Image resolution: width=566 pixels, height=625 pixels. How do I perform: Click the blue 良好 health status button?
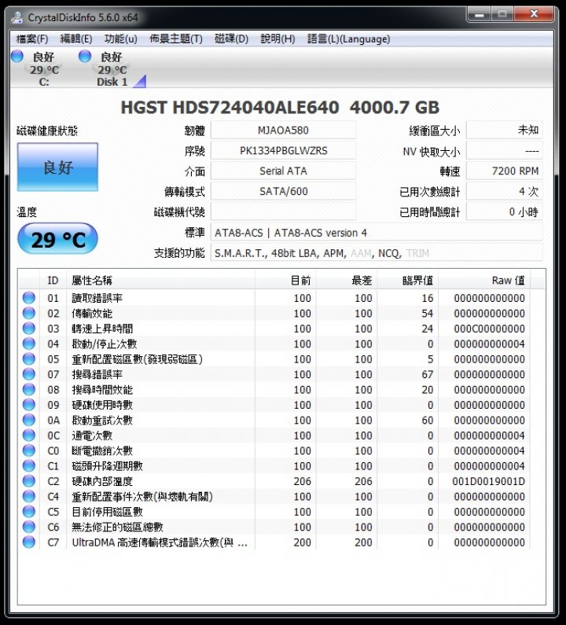[x=57, y=167]
